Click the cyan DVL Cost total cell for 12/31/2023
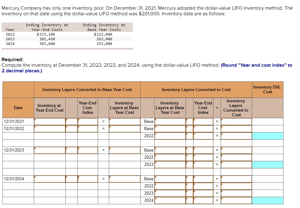The image size is (300, 208). [268, 164]
